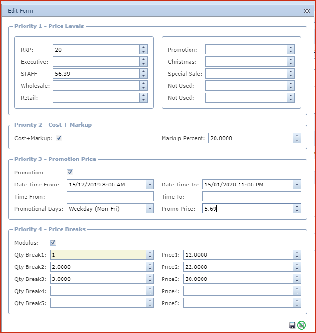
Task: Click the Time To field
Action: pos(252,197)
